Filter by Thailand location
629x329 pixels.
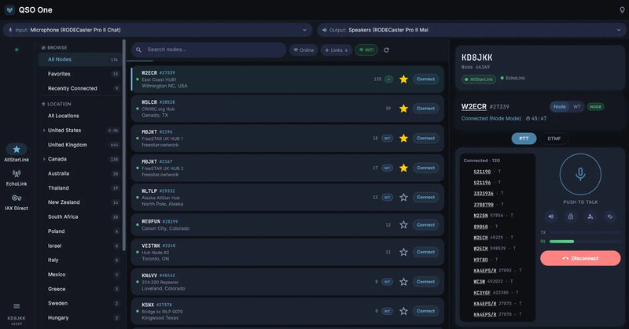[x=80, y=188]
